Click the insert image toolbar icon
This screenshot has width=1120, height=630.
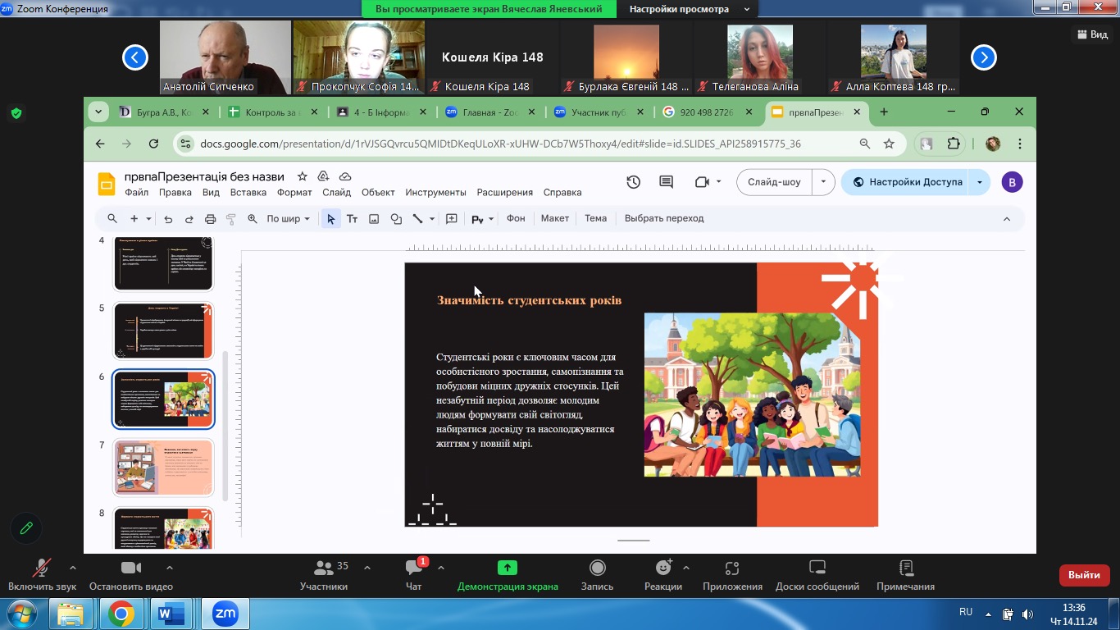[x=374, y=219]
